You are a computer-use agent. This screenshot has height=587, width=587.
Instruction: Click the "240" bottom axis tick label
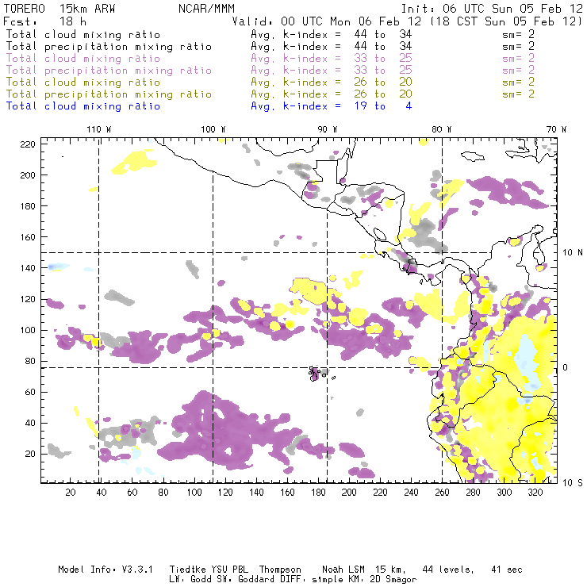(x=411, y=493)
